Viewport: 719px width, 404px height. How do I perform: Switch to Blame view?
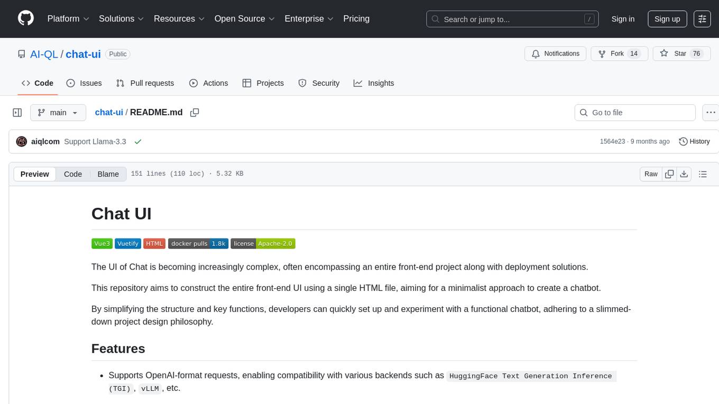pos(108,174)
